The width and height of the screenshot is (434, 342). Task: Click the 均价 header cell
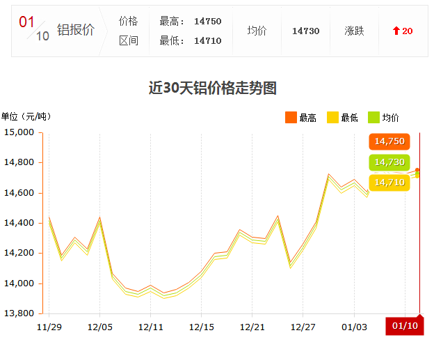coord(257,31)
